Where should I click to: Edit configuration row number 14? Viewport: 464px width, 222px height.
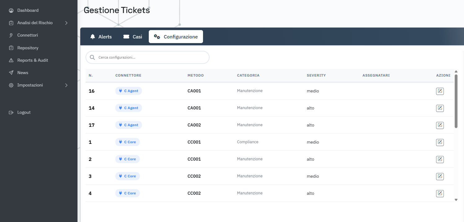pyautogui.click(x=440, y=108)
